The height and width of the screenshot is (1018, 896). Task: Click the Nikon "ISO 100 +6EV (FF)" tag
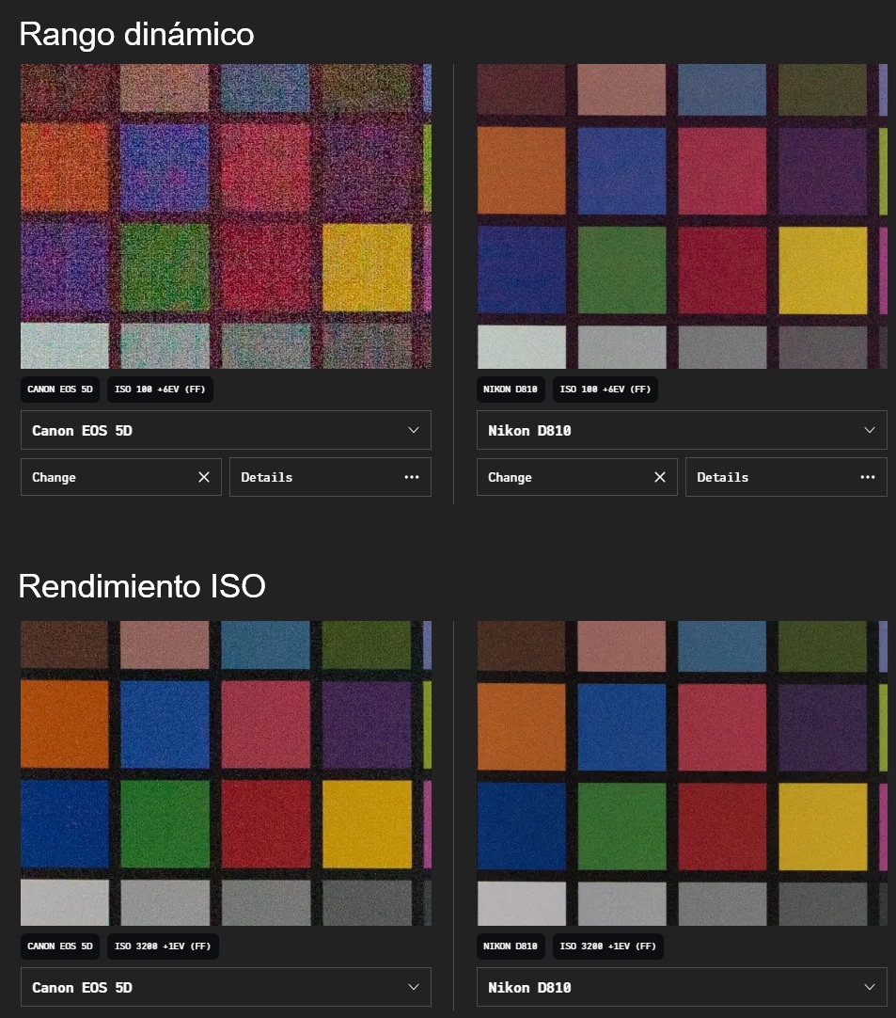tap(605, 390)
